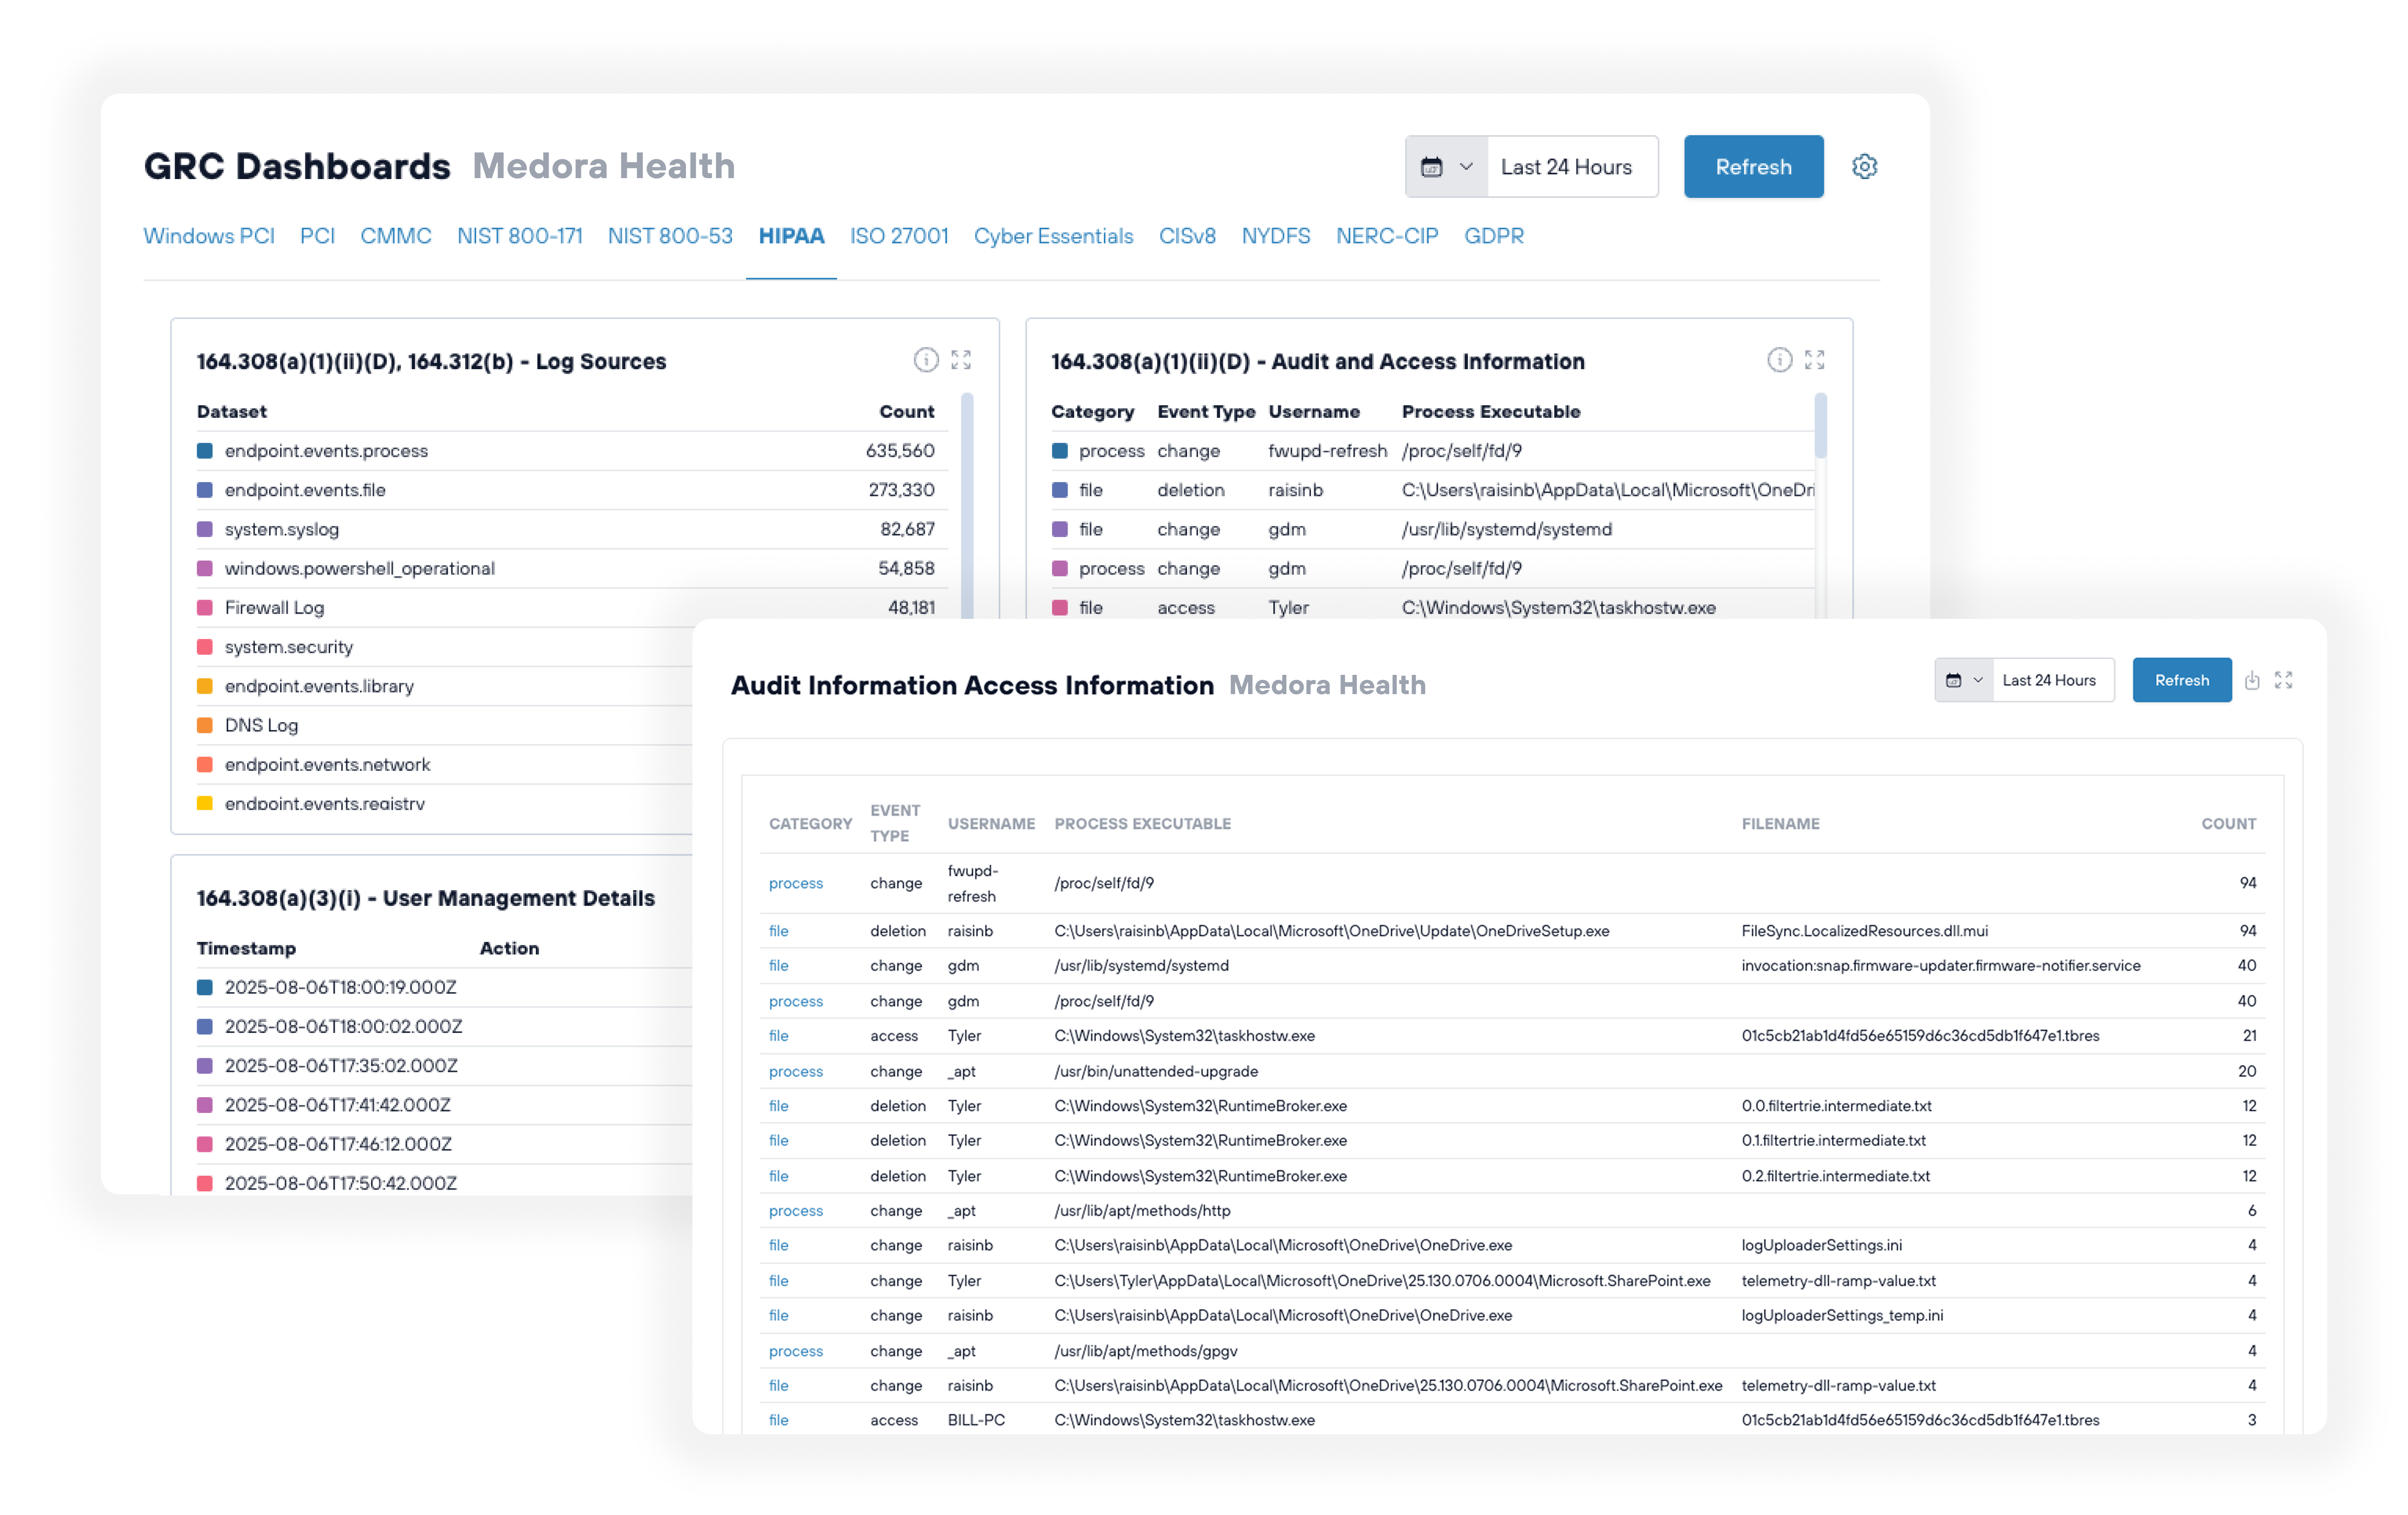Screen dimensions: 2408x1515
Task: Click blue swatch beside endpoint.events.process
Action: pos(205,451)
